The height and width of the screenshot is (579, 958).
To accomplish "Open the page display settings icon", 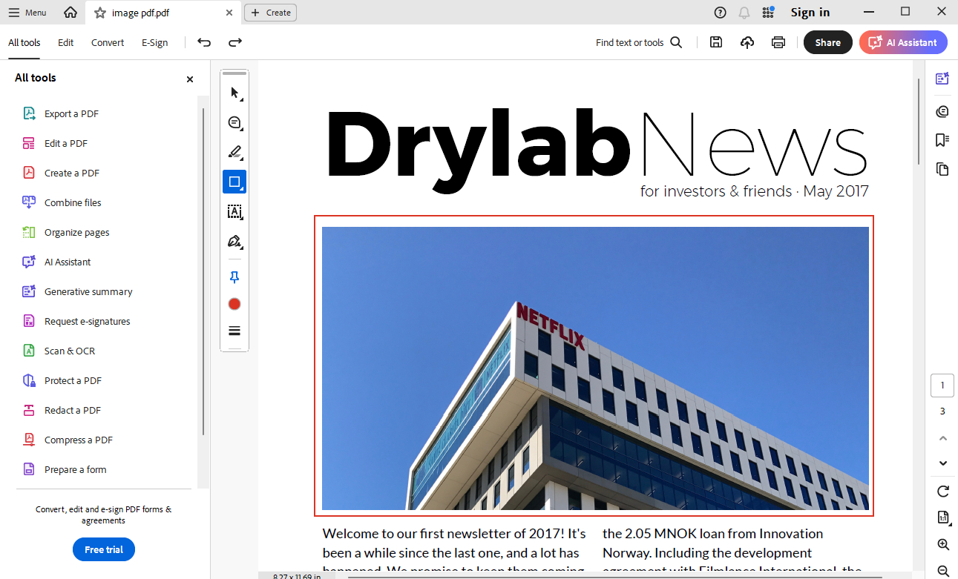I will coord(943,517).
